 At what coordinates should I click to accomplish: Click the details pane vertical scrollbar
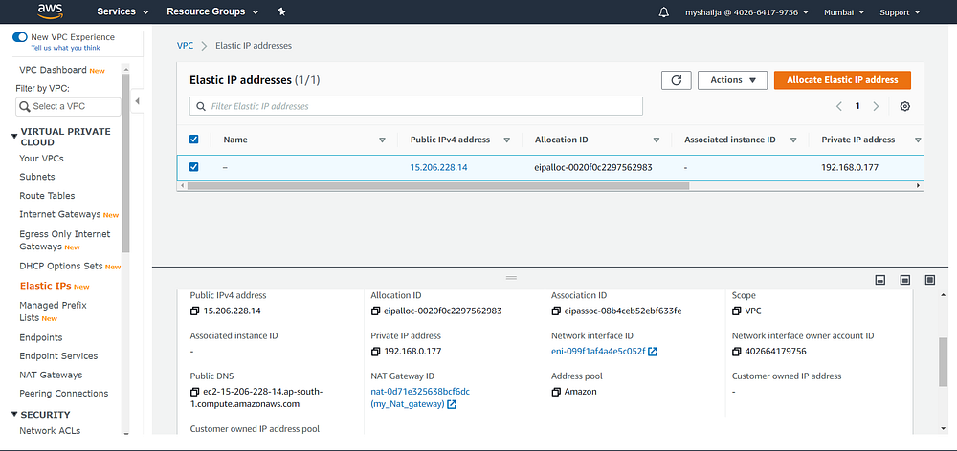[943, 361]
